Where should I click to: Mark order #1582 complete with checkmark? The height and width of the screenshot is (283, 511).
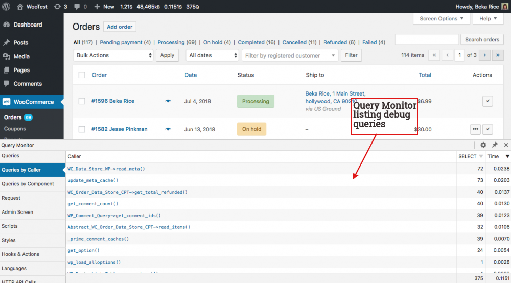click(487, 129)
